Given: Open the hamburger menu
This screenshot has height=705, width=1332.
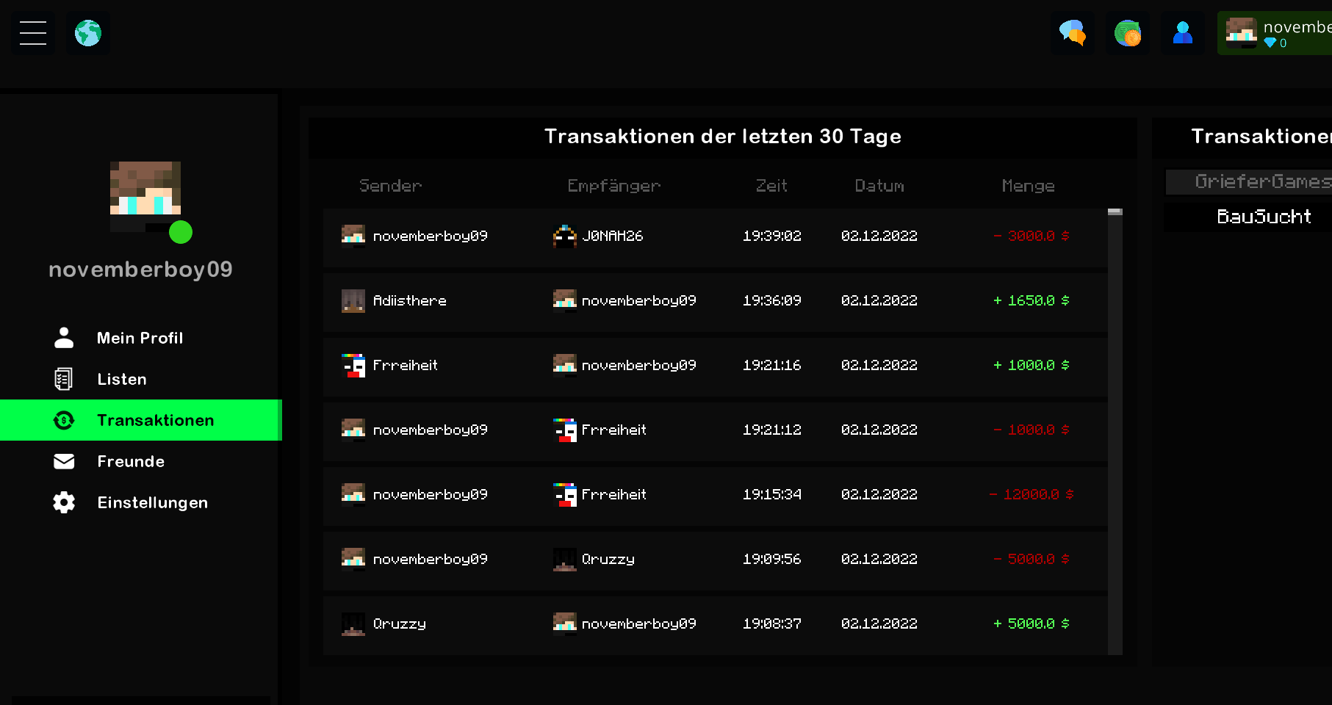Looking at the screenshot, I should (33, 33).
